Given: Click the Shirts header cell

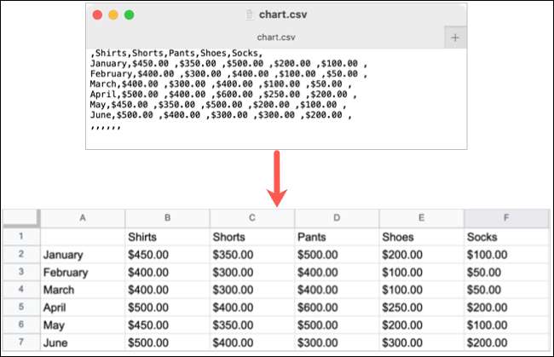Looking at the screenshot, I should coord(167,236).
